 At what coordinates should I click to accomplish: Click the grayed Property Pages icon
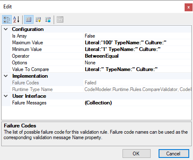click(60, 20)
